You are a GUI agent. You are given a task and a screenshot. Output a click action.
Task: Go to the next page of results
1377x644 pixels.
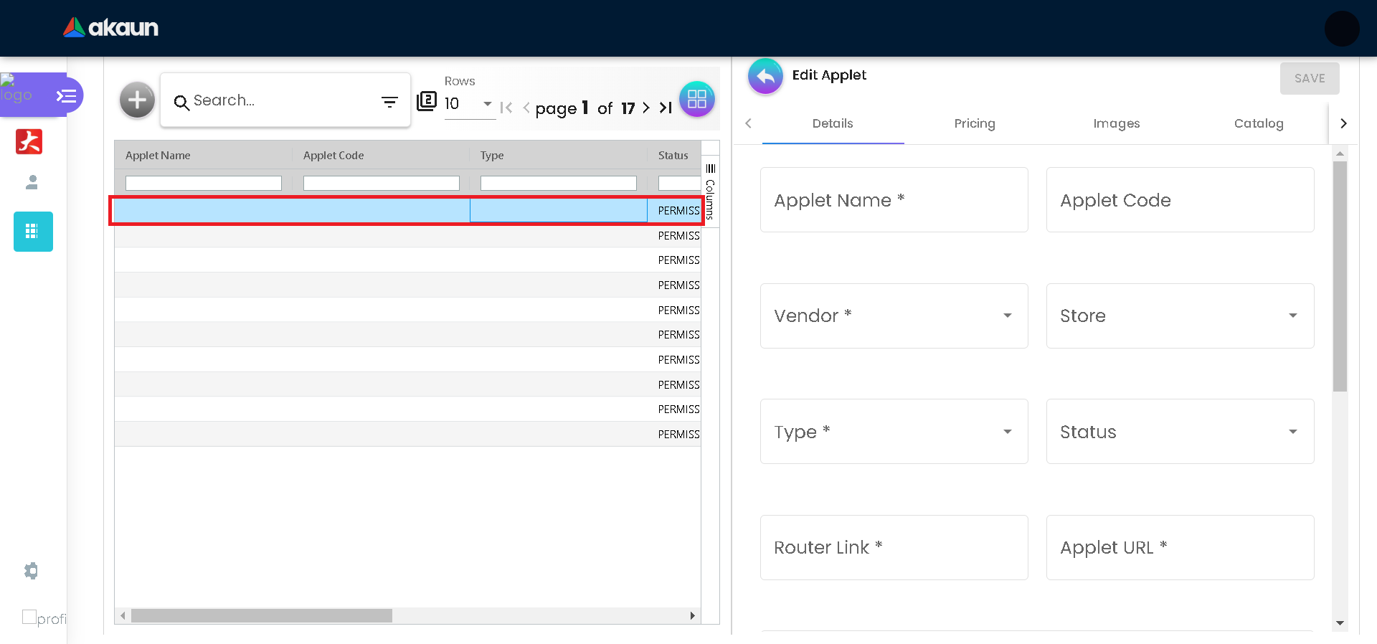(x=645, y=108)
